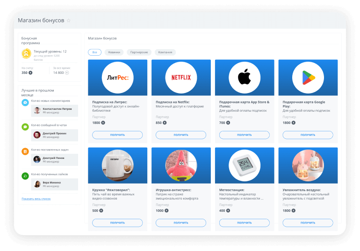360x251 pixels.
Task: Click the Кол-во сообщений в чатах label
Action: 49,125
